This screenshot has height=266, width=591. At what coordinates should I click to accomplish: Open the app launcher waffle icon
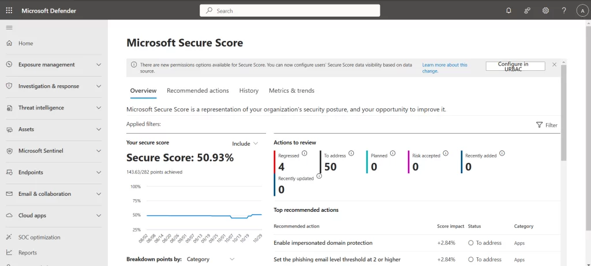(9, 10)
